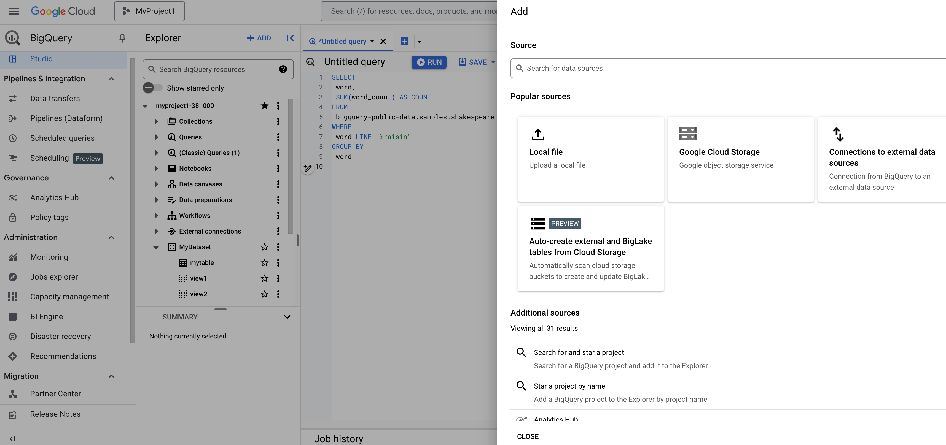Click the Google Cloud Storage source icon

tap(688, 133)
